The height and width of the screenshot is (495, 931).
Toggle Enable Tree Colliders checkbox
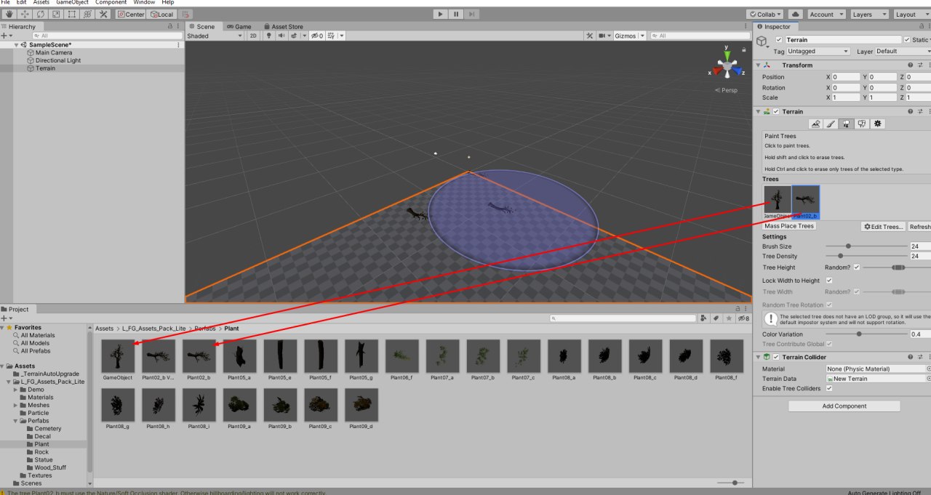[x=829, y=388]
